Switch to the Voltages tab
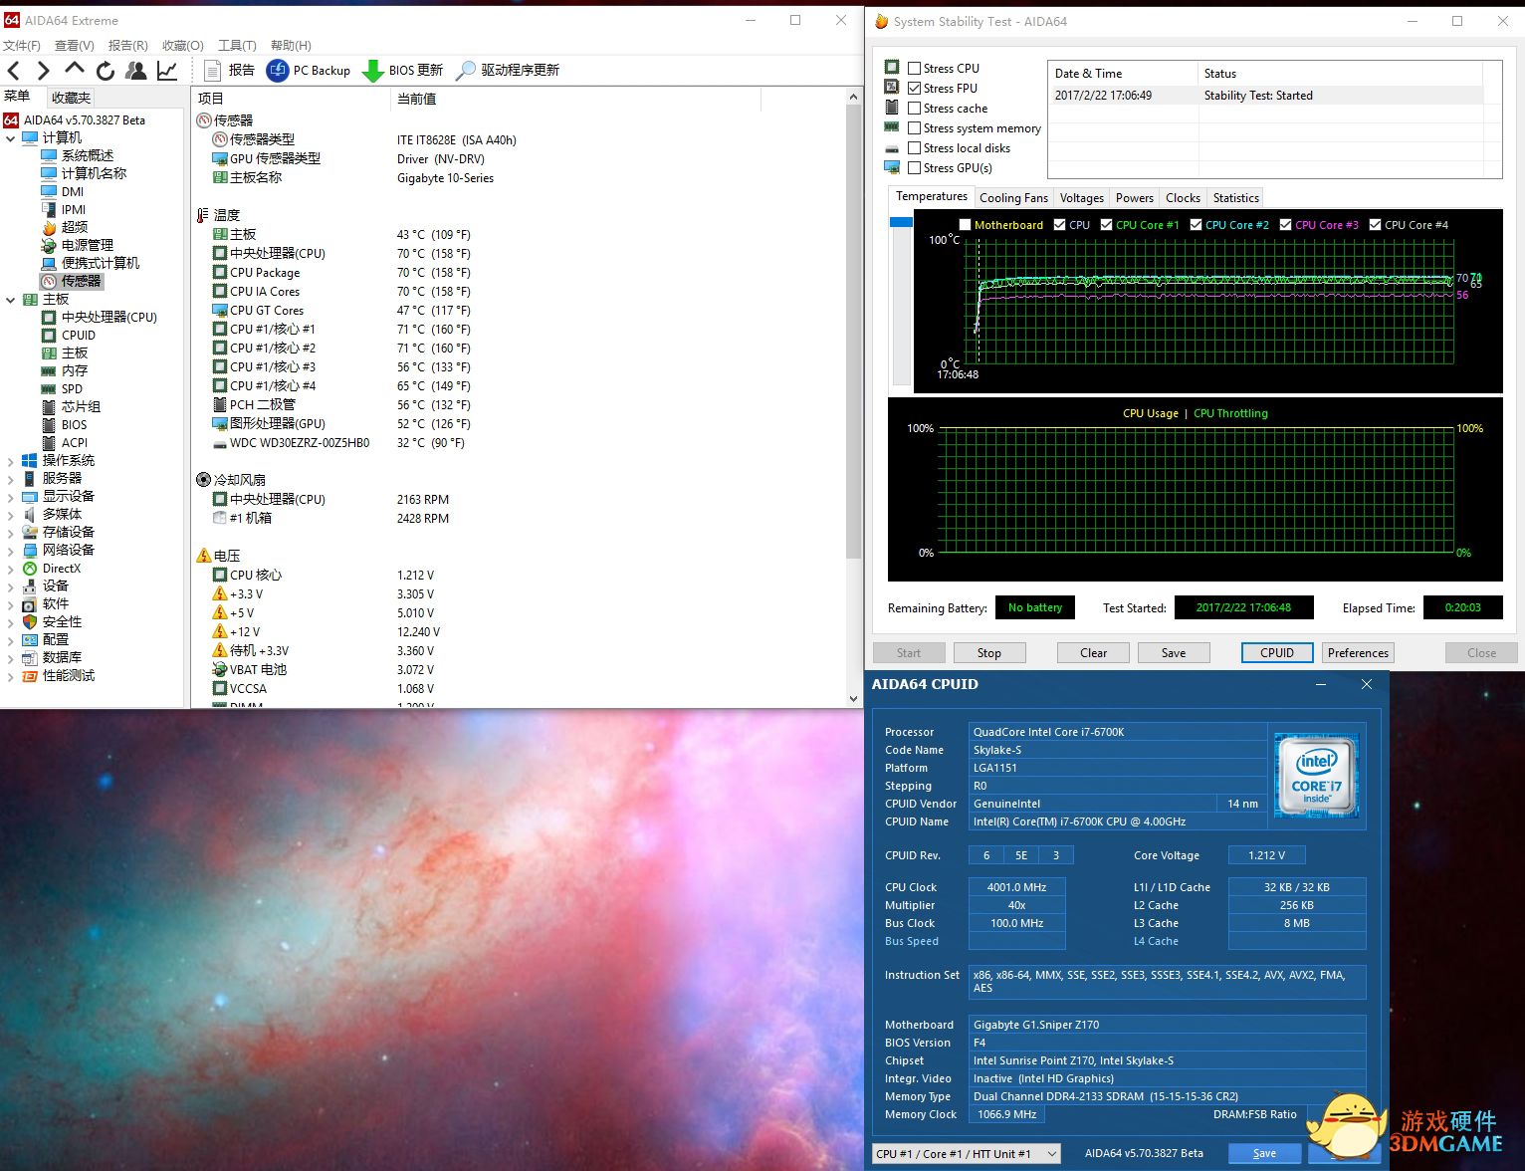The height and width of the screenshot is (1171, 1525). (1081, 198)
